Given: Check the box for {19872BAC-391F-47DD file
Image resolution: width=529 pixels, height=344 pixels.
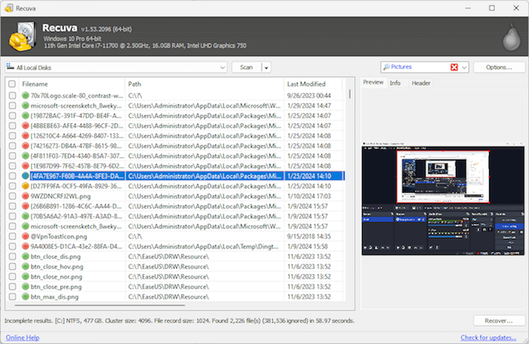Looking at the screenshot, I should pyautogui.click(x=12, y=116).
